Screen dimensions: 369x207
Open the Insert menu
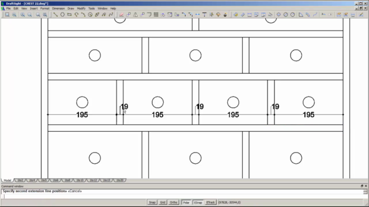click(33, 9)
